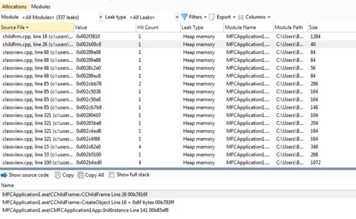
Task: Click the CMFCApplication1App::InitInstance stack entry
Action: tap(85, 210)
